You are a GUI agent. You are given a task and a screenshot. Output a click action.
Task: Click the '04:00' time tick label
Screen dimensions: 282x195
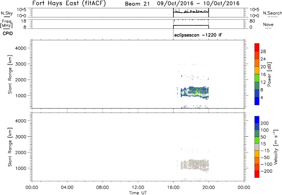tap(67, 188)
